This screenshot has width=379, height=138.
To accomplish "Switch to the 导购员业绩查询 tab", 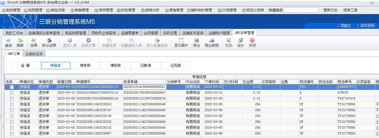I will pos(103,33).
